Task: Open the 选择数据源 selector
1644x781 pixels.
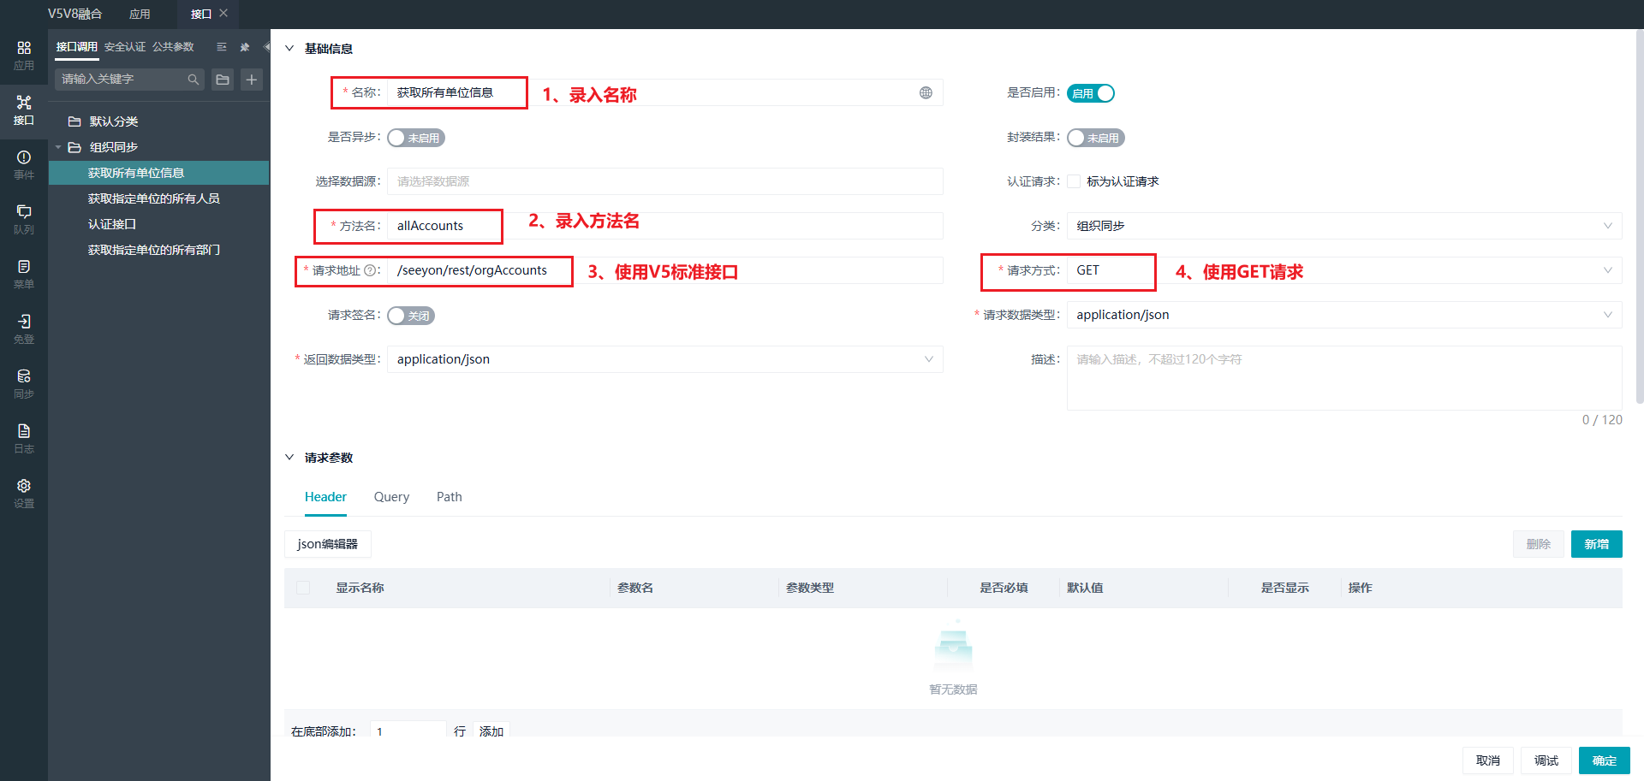Action: click(x=665, y=181)
